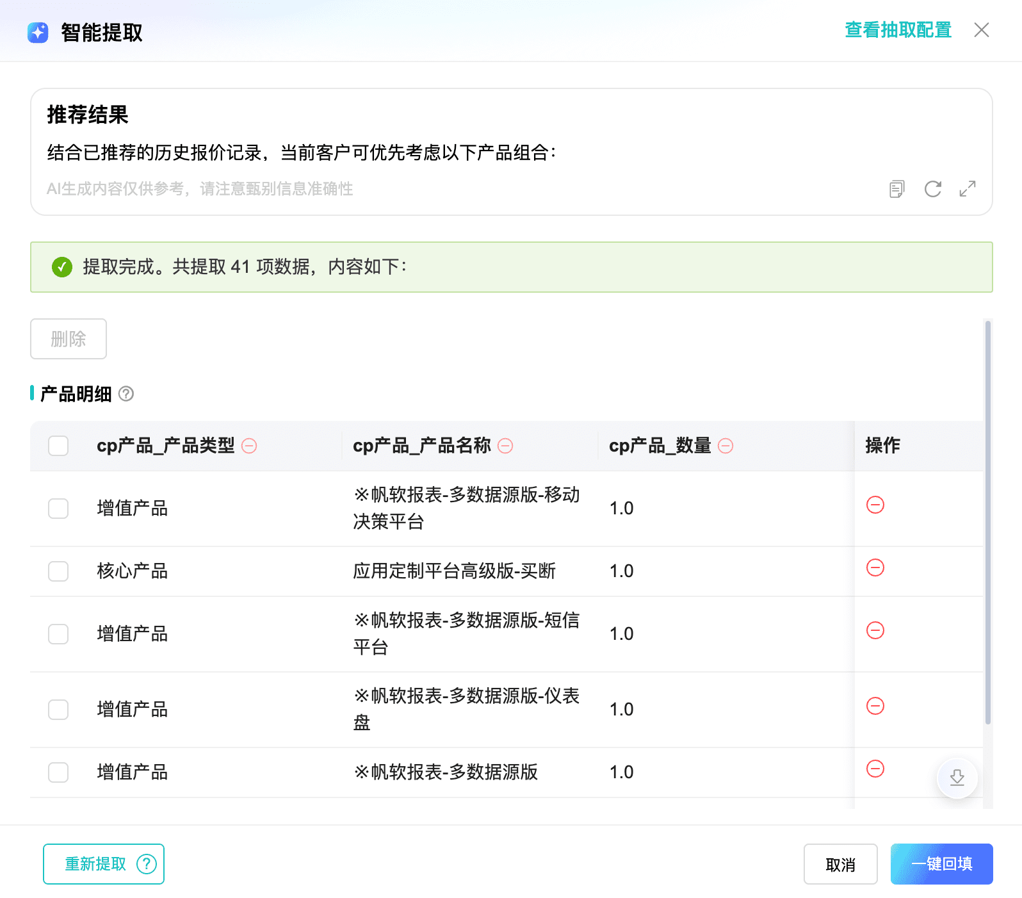The height and width of the screenshot is (898, 1022).
Task: Select the last ※帆软报表-多数据源版 row checkbox
Action: 58,772
